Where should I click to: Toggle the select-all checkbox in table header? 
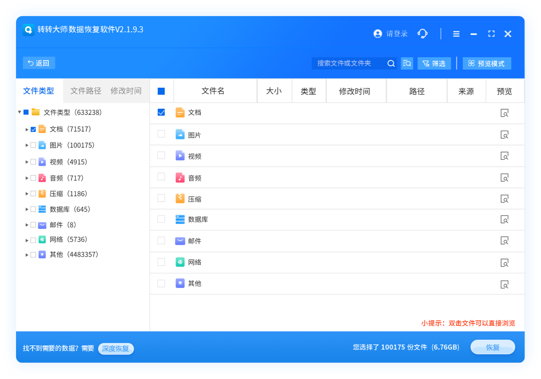click(x=161, y=91)
